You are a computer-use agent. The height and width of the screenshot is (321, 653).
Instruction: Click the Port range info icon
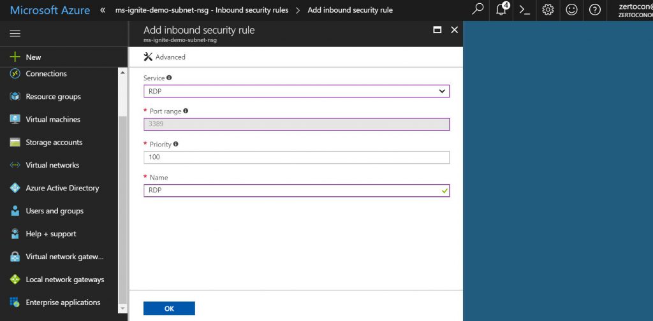(186, 111)
